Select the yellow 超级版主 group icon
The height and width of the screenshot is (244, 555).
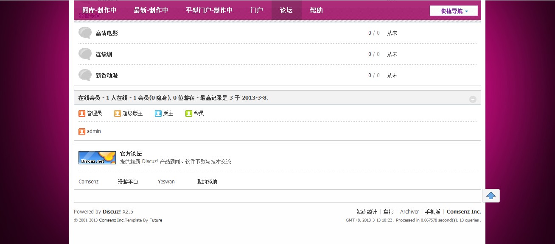tap(117, 113)
